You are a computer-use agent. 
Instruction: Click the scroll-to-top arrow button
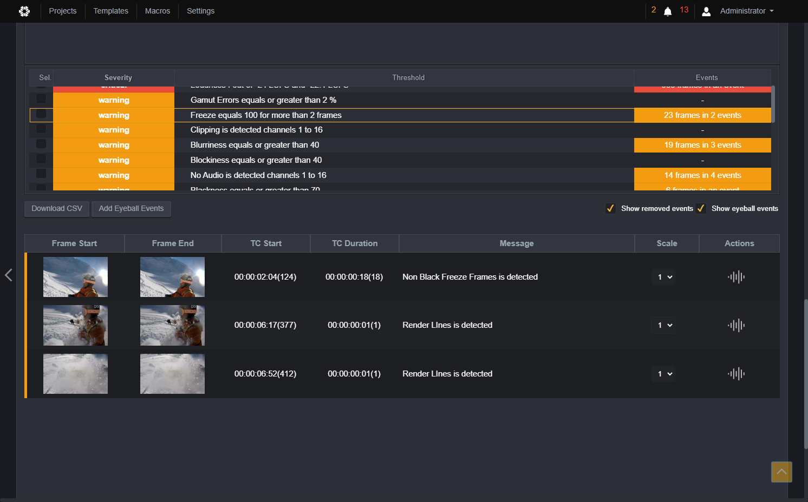[781, 472]
